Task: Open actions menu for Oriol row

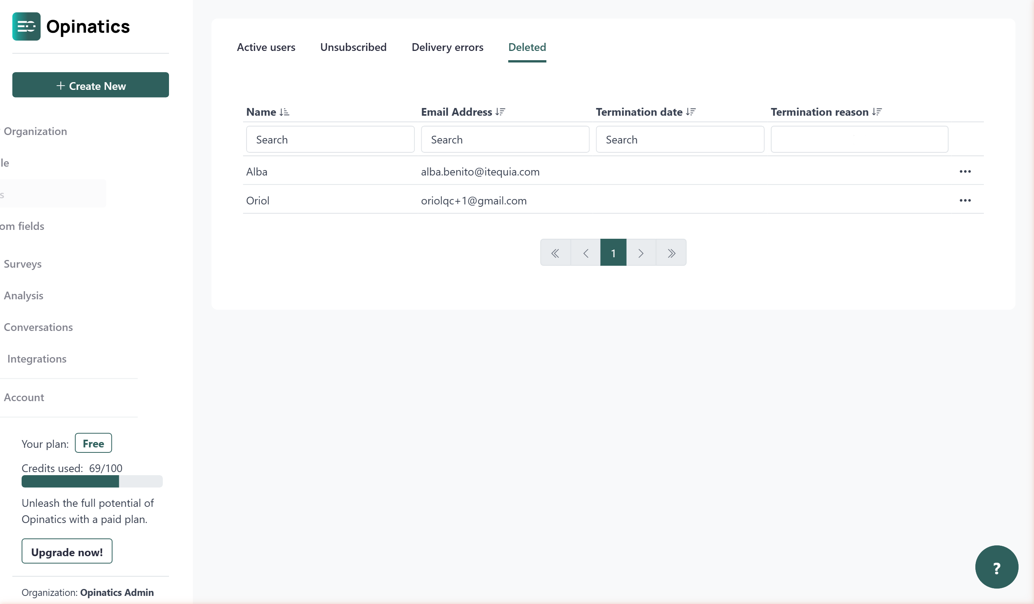Action: coord(965,201)
